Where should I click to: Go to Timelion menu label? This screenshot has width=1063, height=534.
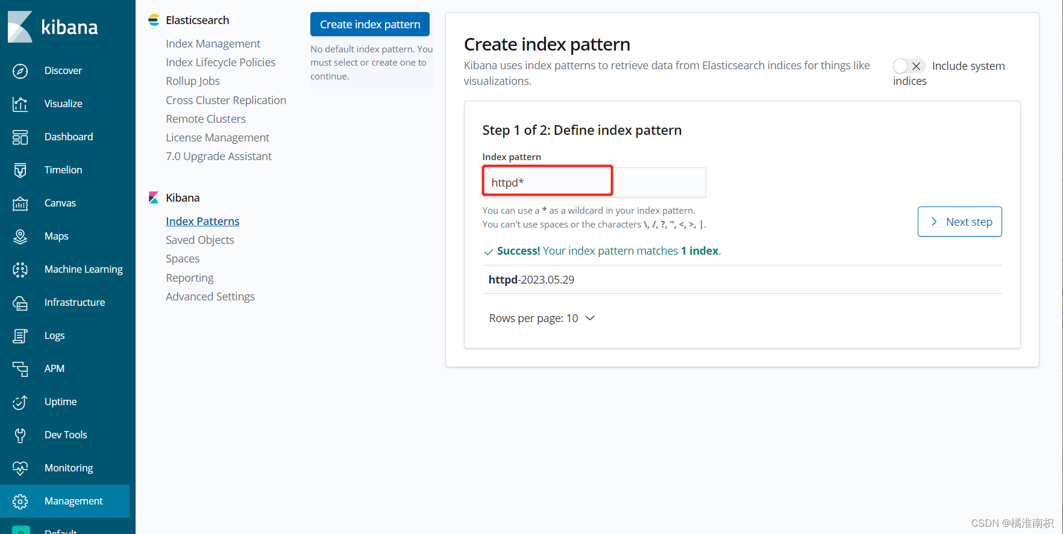[x=63, y=170]
